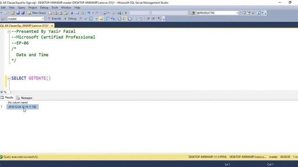Open the @PRODUCTID find combo box
The image size is (298, 167).
[237, 13]
